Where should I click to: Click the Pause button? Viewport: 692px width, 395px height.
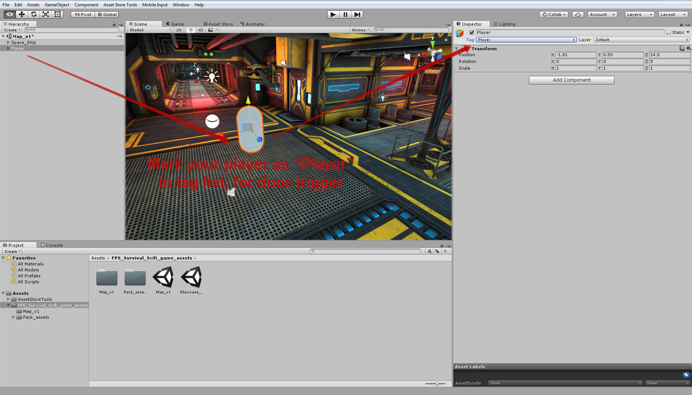pos(345,15)
